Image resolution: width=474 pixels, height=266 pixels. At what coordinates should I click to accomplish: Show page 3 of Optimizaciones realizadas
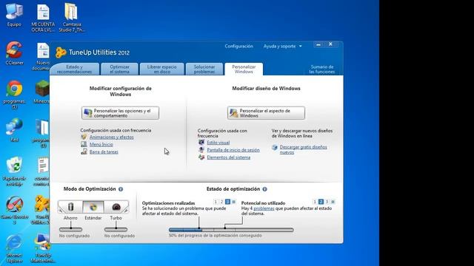pyautogui.click(x=227, y=202)
